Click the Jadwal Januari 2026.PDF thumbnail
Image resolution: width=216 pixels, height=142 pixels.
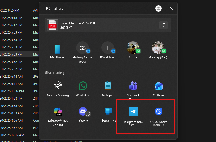tap(53, 25)
